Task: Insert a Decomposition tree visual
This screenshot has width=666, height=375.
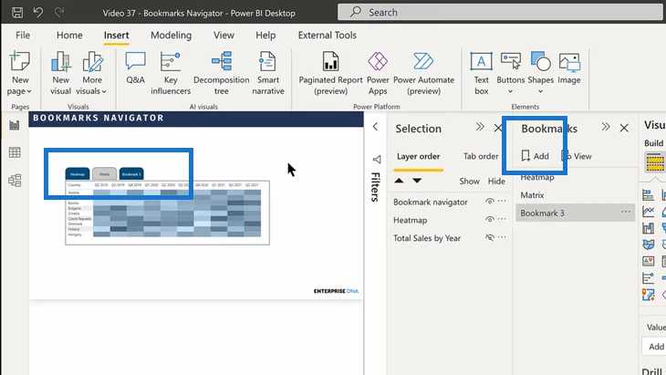Action: pyautogui.click(x=222, y=73)
